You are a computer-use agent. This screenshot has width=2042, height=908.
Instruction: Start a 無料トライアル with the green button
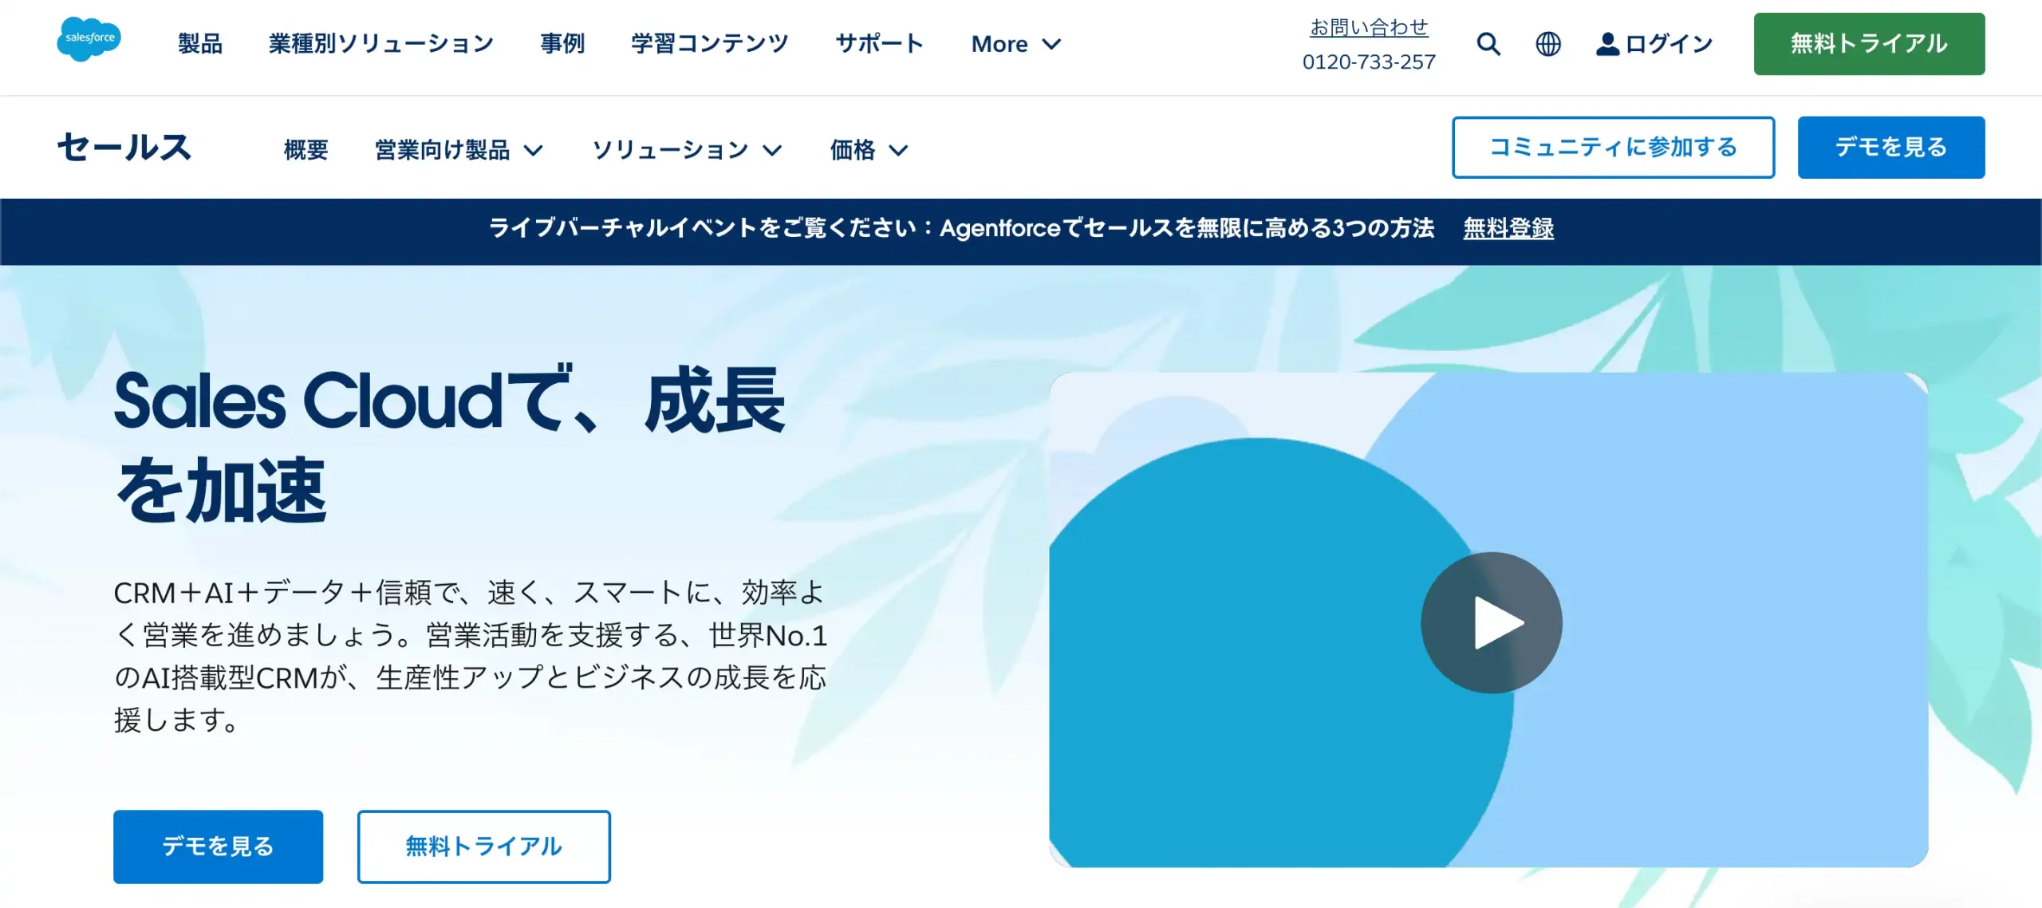tap(1868, 44)
